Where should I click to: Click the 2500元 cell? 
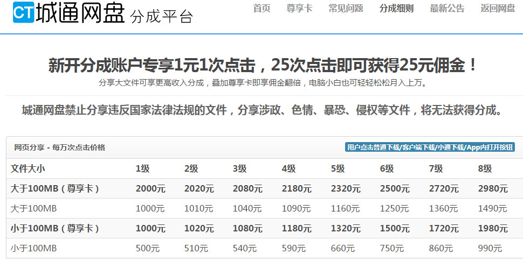pyautogui.click(x=395, y=189)
